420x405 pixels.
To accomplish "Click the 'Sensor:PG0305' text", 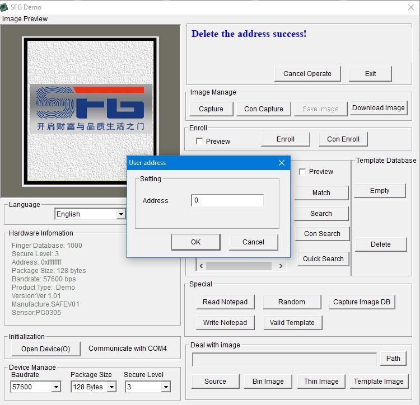I will coord(36,313).
